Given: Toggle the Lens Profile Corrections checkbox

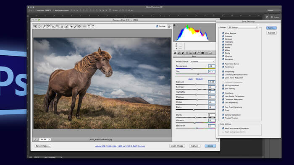Looking at the screenshot, I should [x=223, y=96].
